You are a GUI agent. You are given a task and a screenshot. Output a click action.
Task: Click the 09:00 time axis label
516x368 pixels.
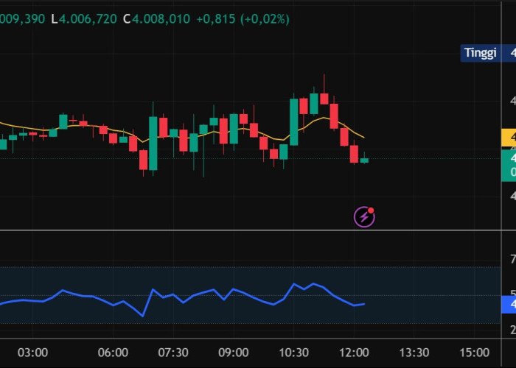234,353
